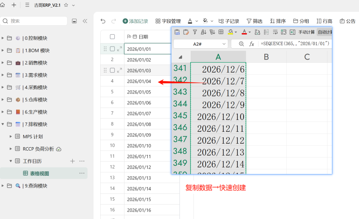Select 自动计算 automatic calculation
The width and height of the screenshot is (359, 219).
point(325,32)
